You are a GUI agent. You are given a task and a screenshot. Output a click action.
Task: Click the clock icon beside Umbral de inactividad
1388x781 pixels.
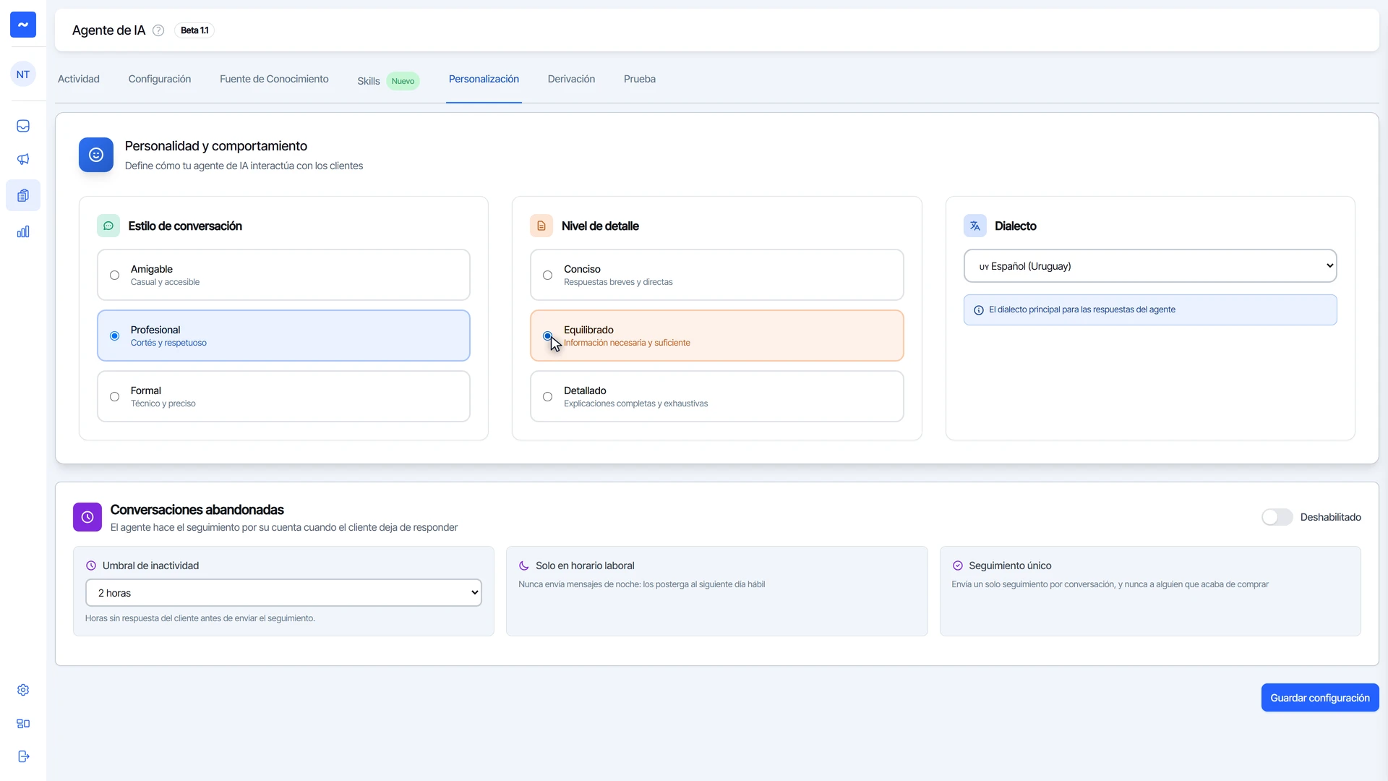click(x=91, y=566)
